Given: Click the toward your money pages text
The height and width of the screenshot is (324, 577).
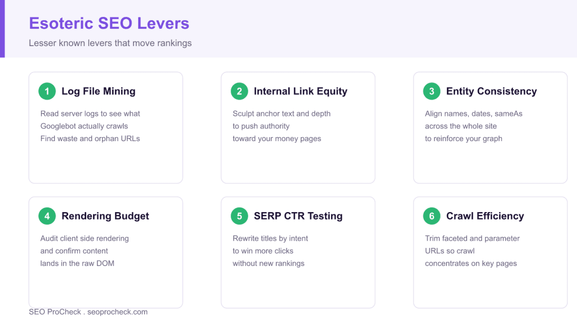Looking at the screenshot, I should pyautogui.click(x=277, y=138).
